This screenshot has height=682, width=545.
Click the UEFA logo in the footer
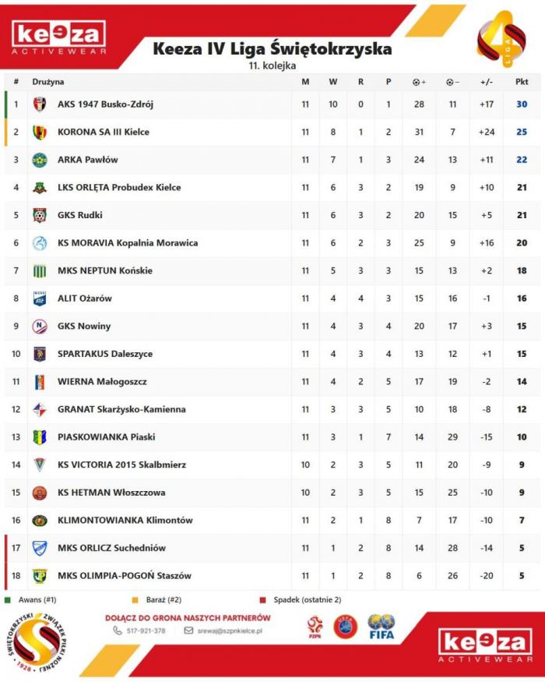tap(346, 627)
